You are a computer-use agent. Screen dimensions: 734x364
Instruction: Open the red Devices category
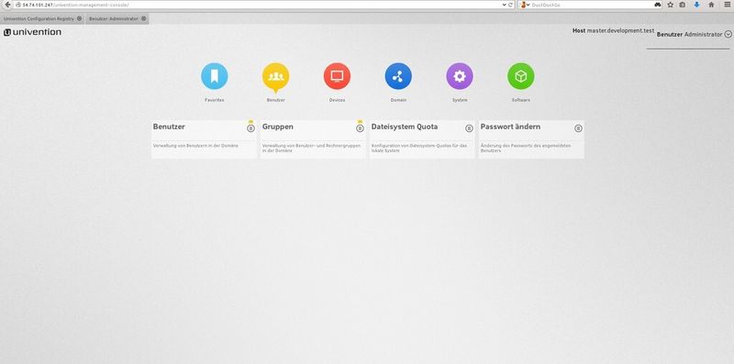pyautogui.click(x=337, y=76)
